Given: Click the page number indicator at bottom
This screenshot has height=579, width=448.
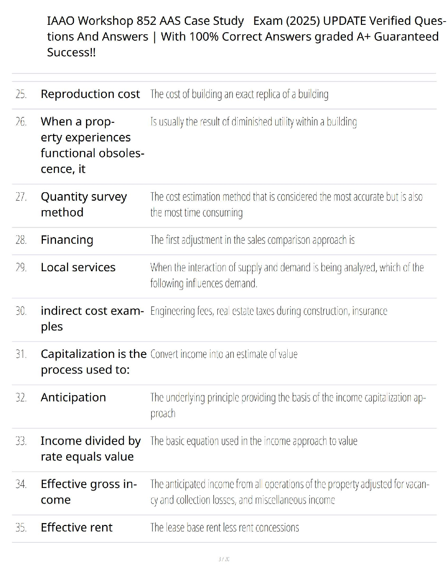Looking at the screenshot, I should pyautogui.click(x=224, y=559).
